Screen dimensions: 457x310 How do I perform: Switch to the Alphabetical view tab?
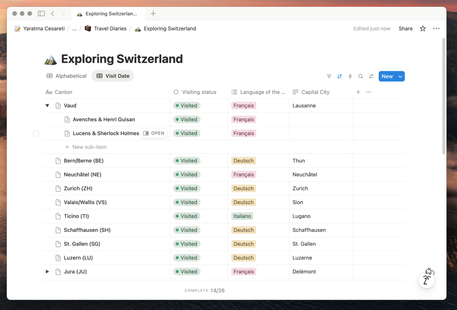[x=67, y=76]
